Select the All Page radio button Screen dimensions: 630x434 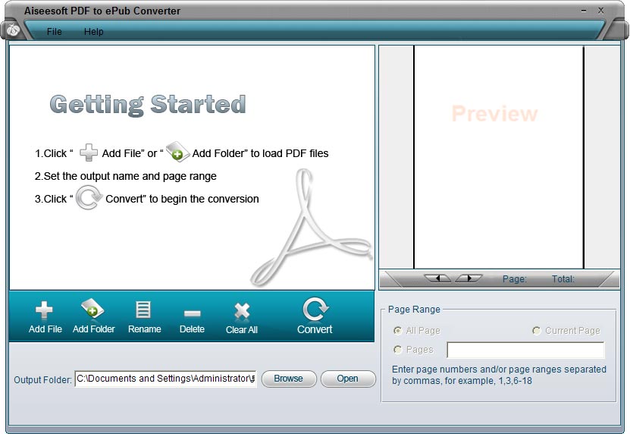point(398,331)
